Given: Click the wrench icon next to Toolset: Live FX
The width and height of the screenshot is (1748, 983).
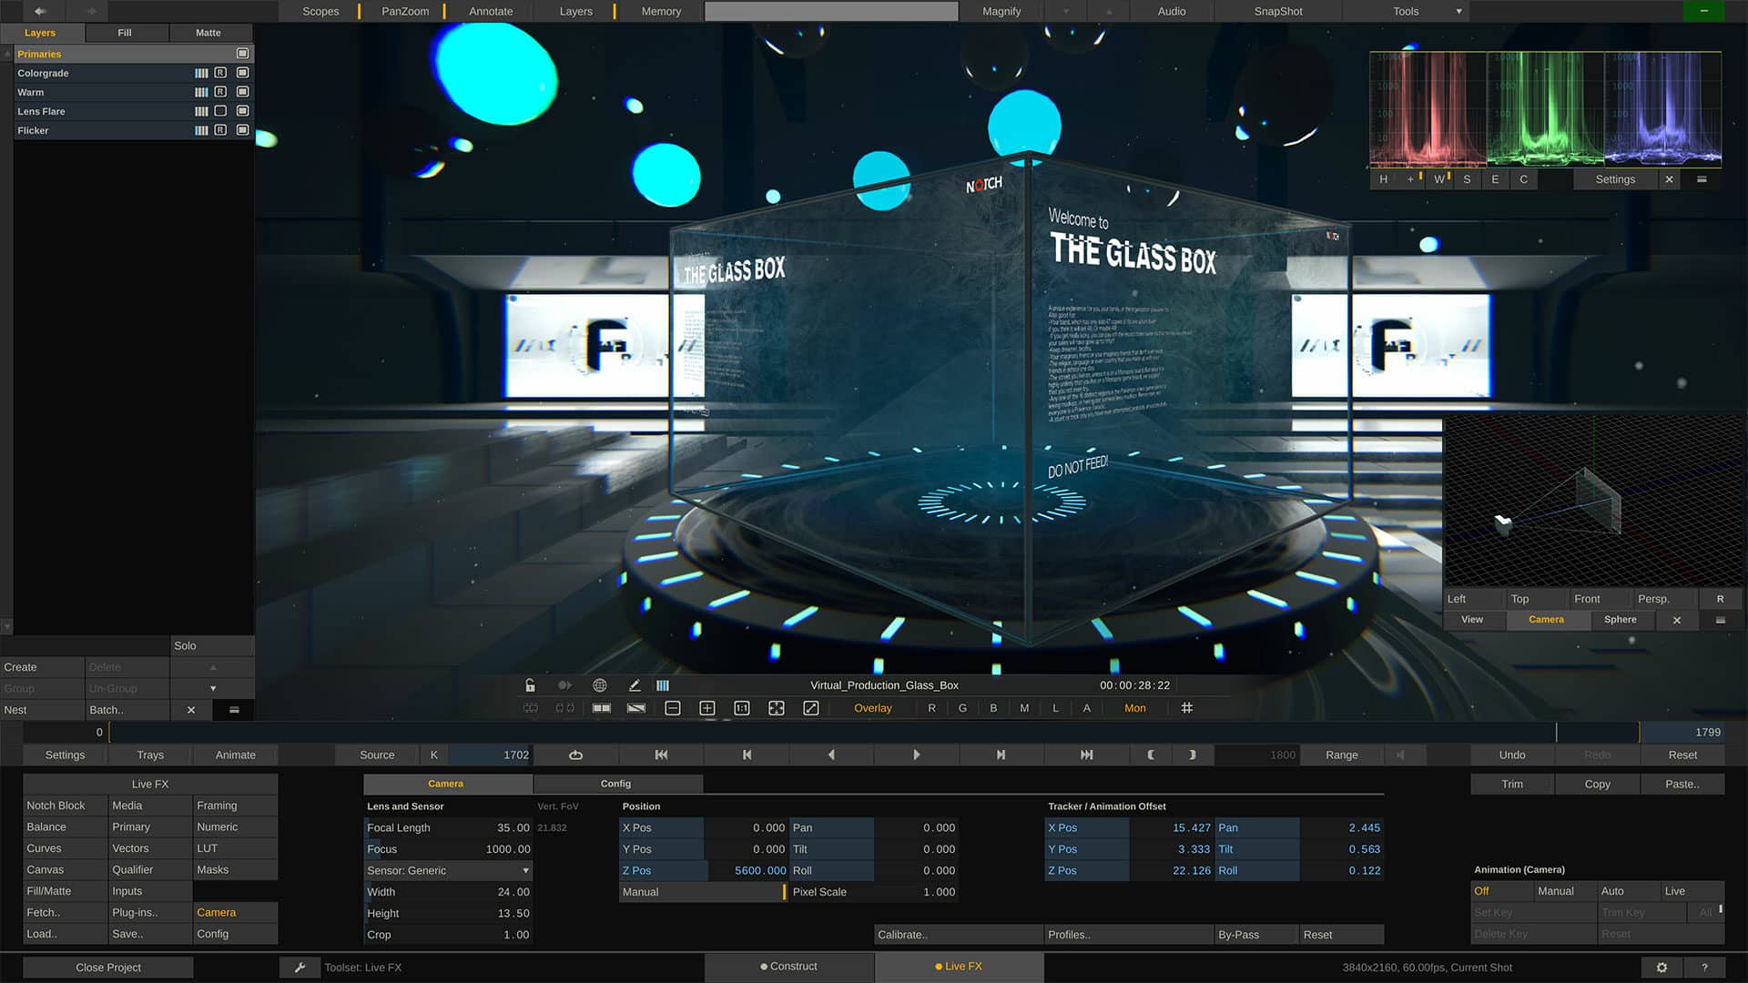Looking at the screenshot, I should tap(300, 967).
